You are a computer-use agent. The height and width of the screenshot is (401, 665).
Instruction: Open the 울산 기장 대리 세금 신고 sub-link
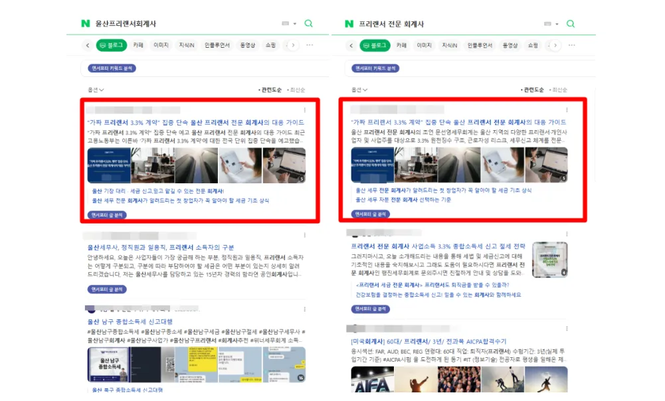[157, 191]
